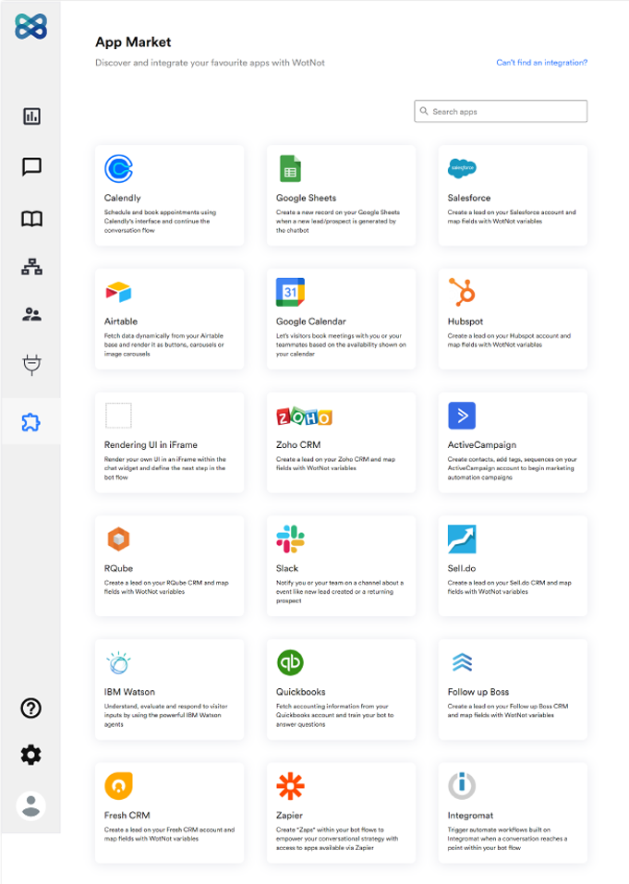Focus the Search apps field
629x884 pixels.
pyautogui.click(x=501, y=112)
